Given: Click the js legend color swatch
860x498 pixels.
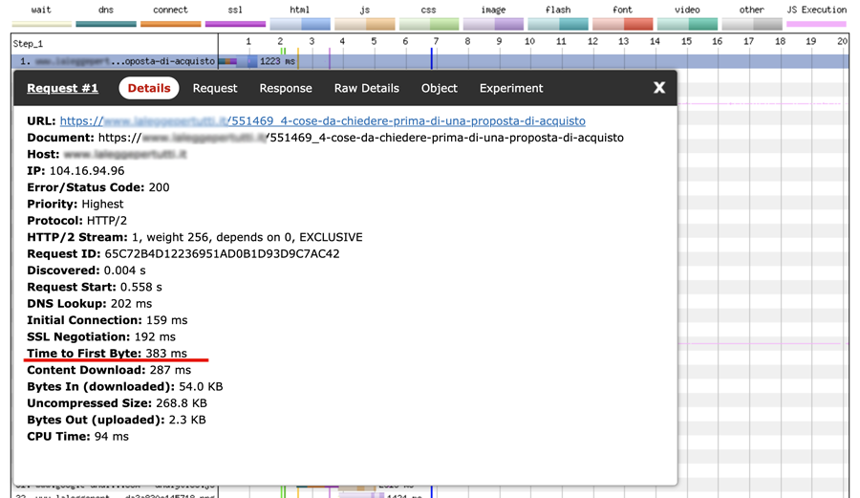Looking at the screenshot, I should click(x=365, y=24).
